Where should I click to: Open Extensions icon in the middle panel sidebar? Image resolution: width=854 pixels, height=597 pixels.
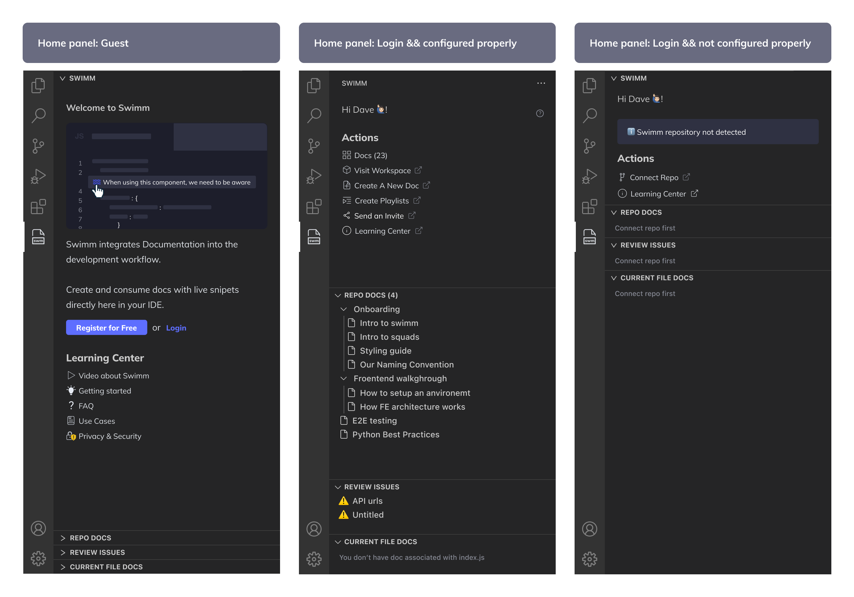coord(314,206)
